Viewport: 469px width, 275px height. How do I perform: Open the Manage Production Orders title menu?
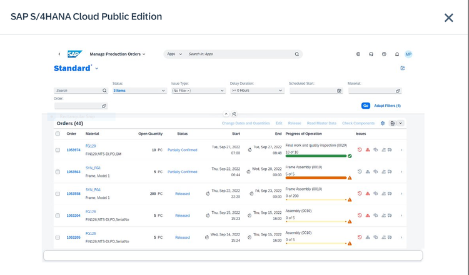118,54
